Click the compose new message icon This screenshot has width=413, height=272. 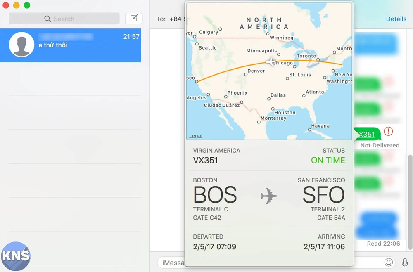133,18
